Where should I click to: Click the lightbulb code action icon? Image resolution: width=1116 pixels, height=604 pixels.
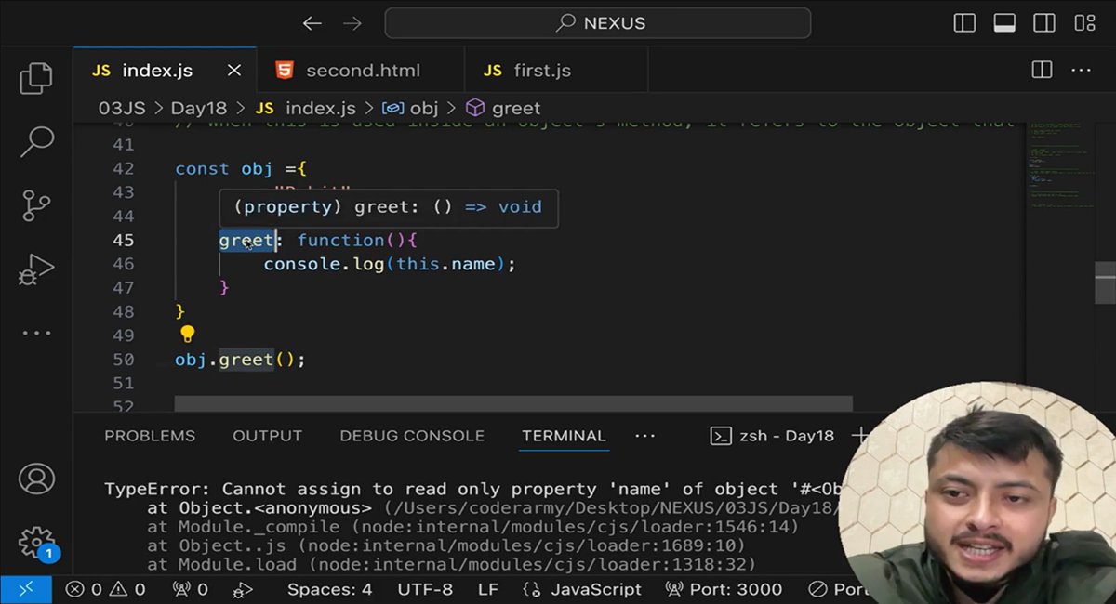click(x=187, y=334)
